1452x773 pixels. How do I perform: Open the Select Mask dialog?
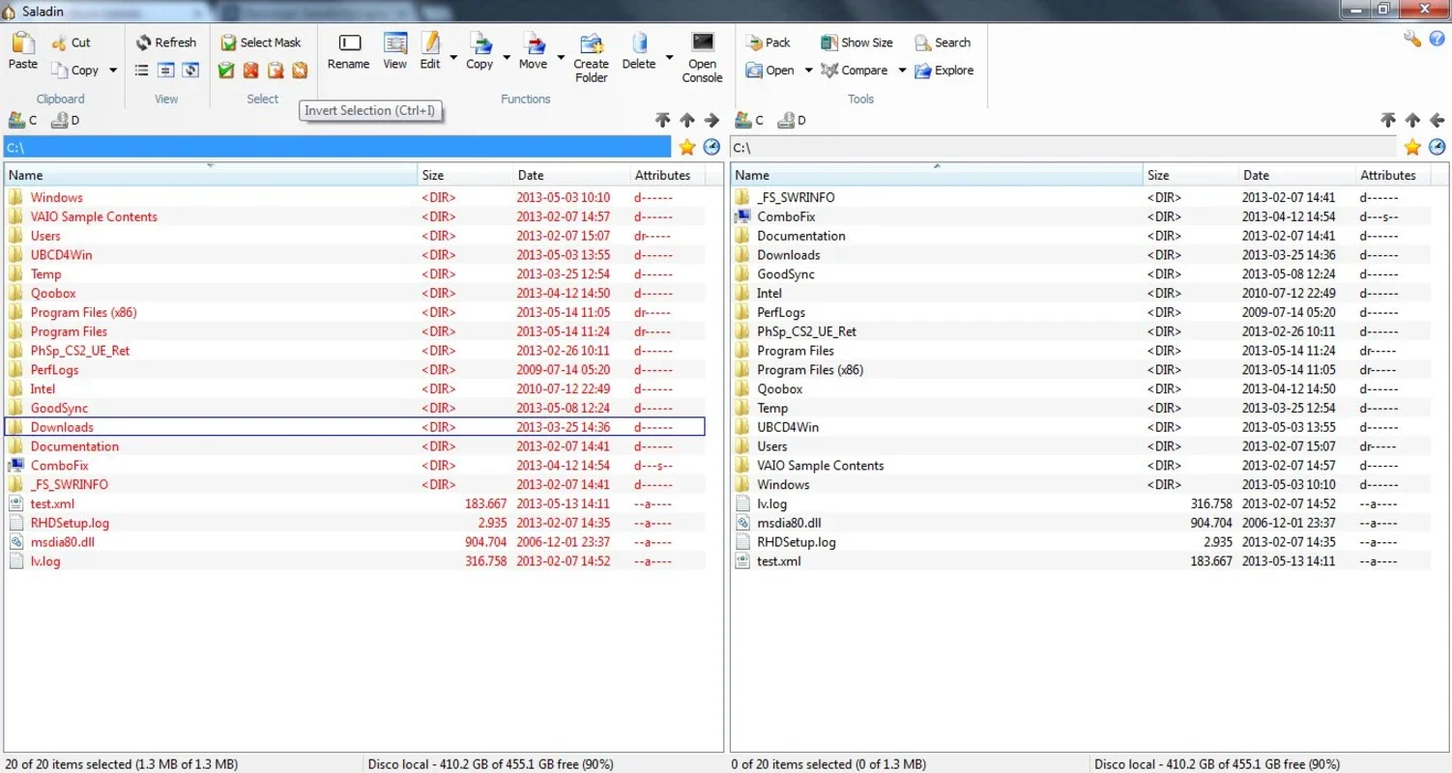(261, 43)
